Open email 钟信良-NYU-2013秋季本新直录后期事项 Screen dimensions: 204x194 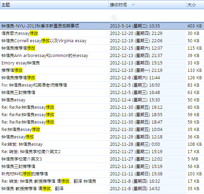click(x=102, y=26)
